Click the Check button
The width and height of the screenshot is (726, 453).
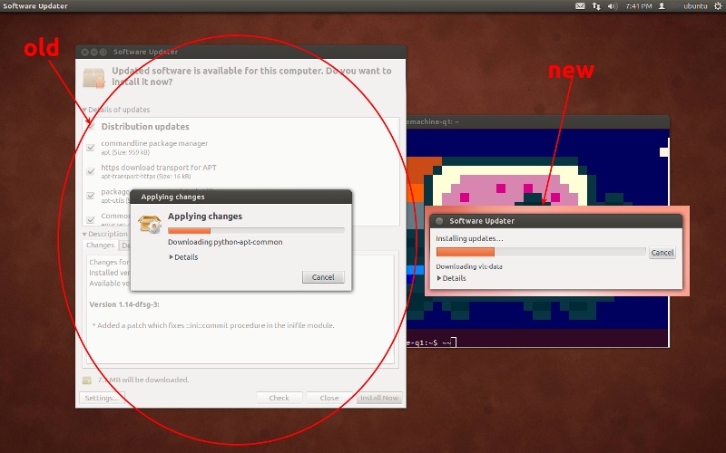(280, 398)
